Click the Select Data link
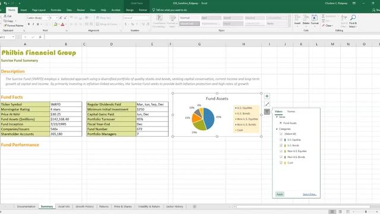This screenshot has width=380, height=214. (x=309, y=194)
